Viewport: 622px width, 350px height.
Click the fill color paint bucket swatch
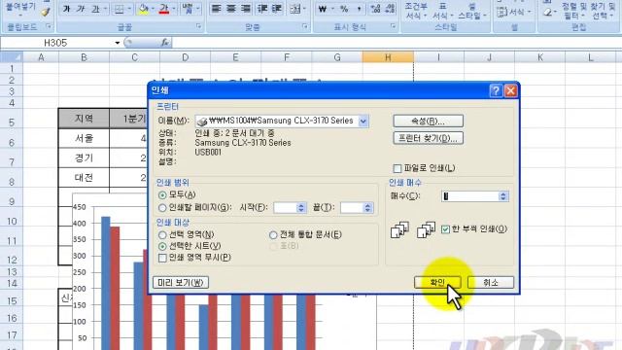click(144, 9)
